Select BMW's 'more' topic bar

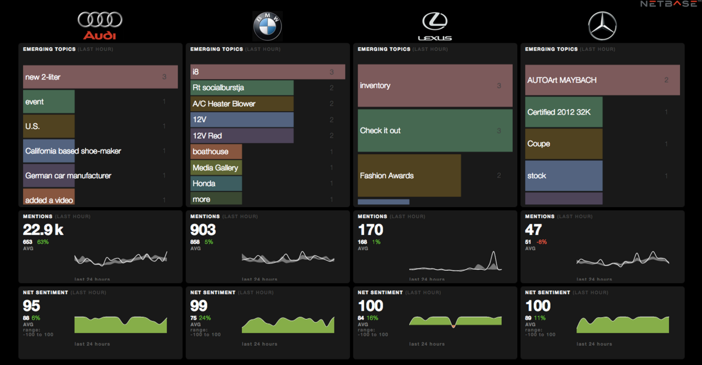pos(216,198)
